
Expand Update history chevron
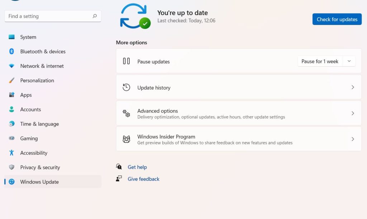tap(353, 87)
